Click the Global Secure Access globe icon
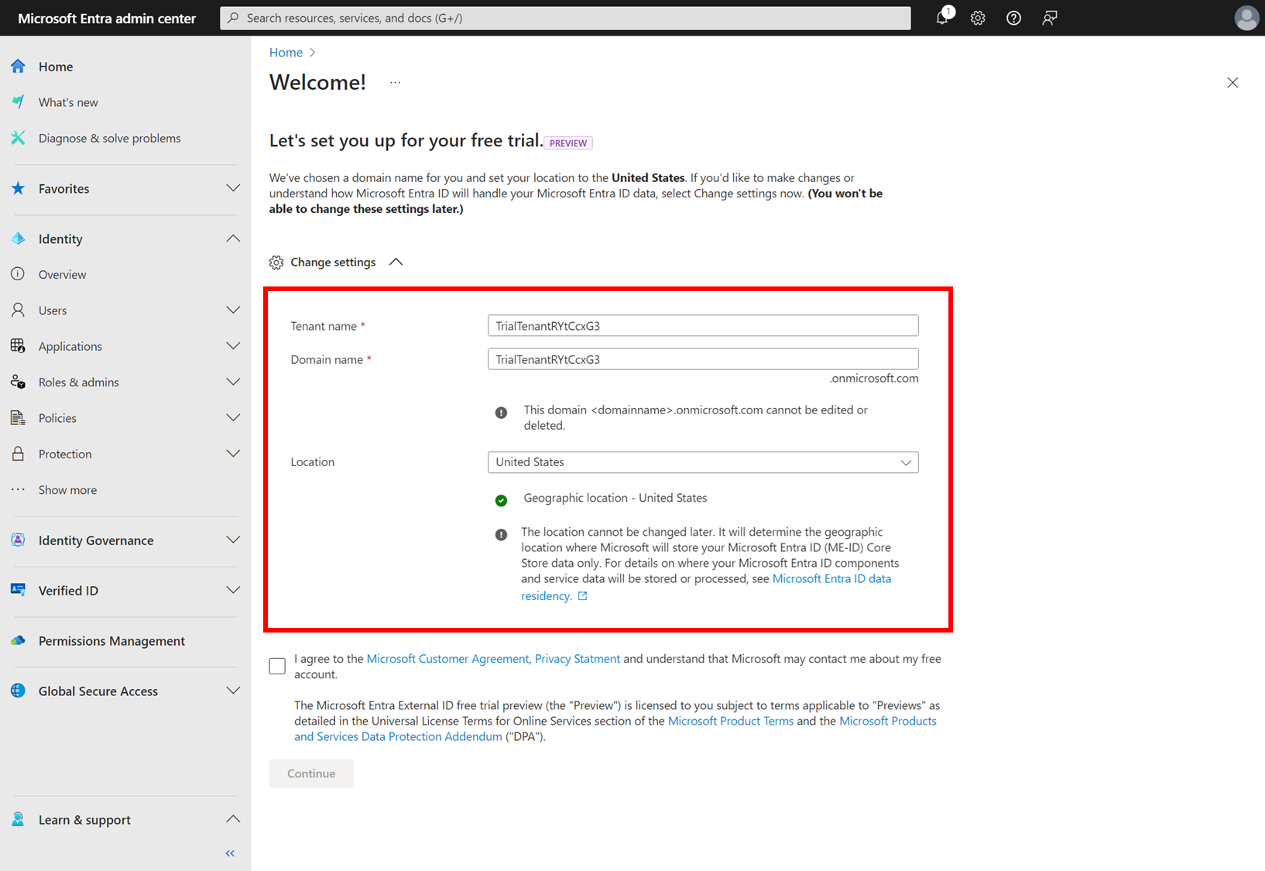Image resolution: width=1265 pixels, height=871 pixels. 18,691
